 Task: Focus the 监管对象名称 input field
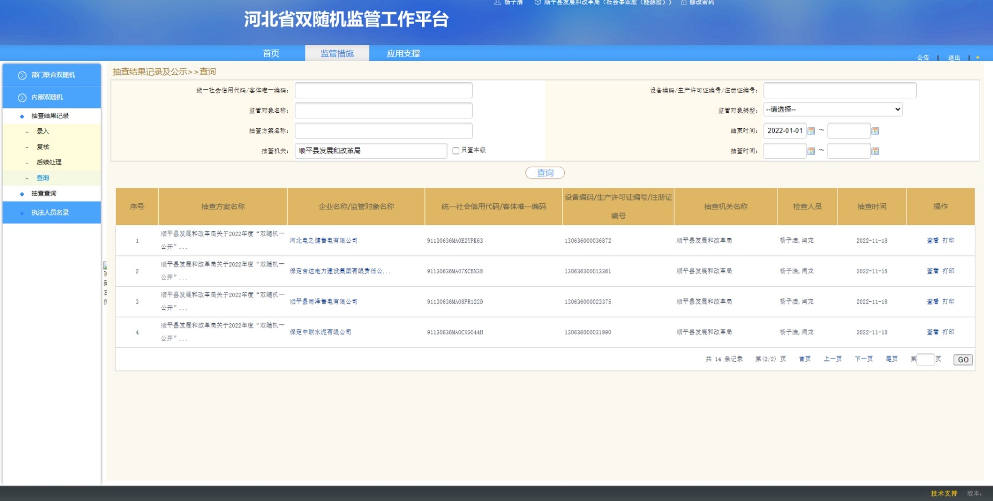tap(384, 111)
